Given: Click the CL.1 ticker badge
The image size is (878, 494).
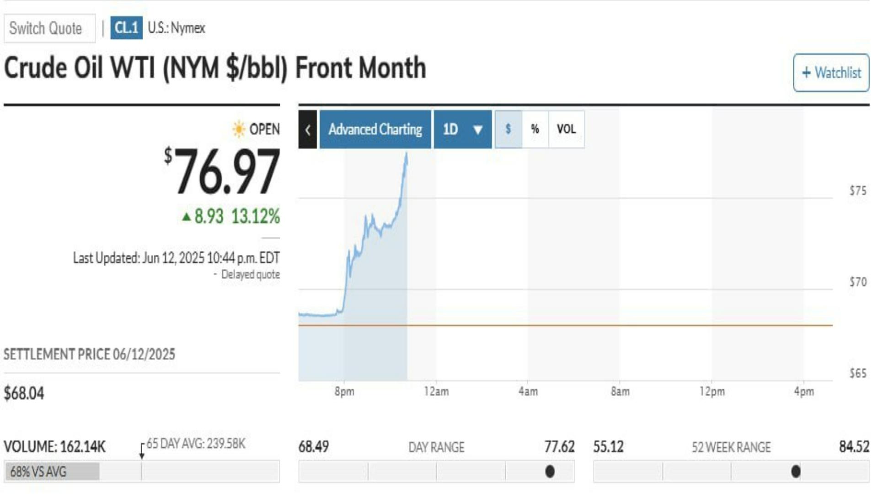Looking at the screenshot, I should [x=126, y=28].
